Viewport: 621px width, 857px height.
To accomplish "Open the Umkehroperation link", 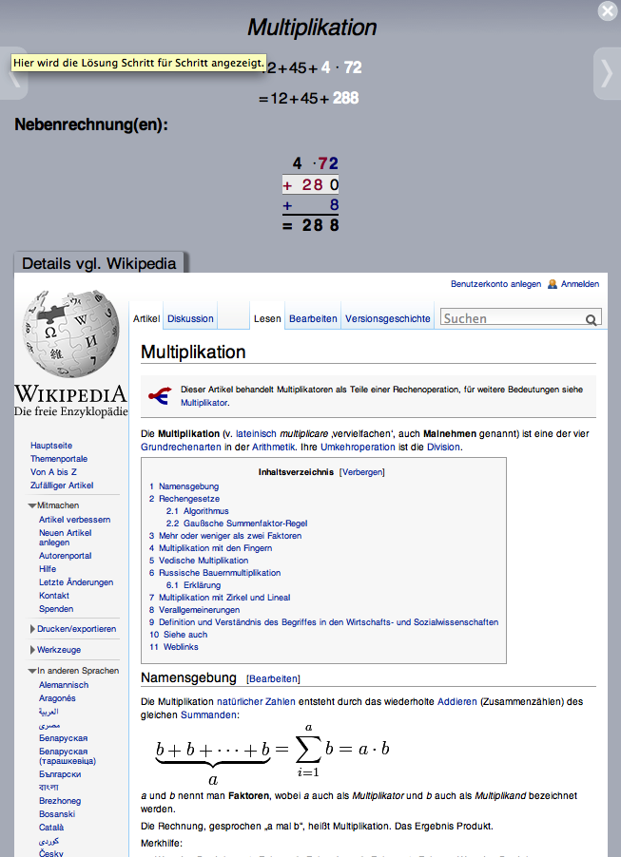I will (x=358, y=448).
